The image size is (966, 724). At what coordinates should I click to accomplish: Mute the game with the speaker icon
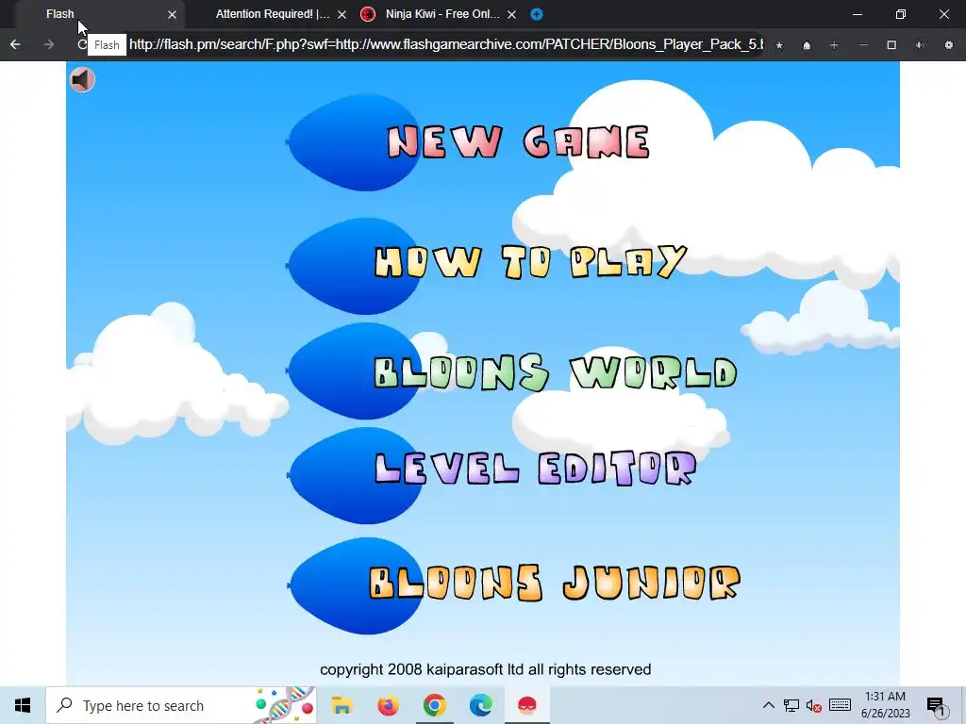[x=82, y=79]
